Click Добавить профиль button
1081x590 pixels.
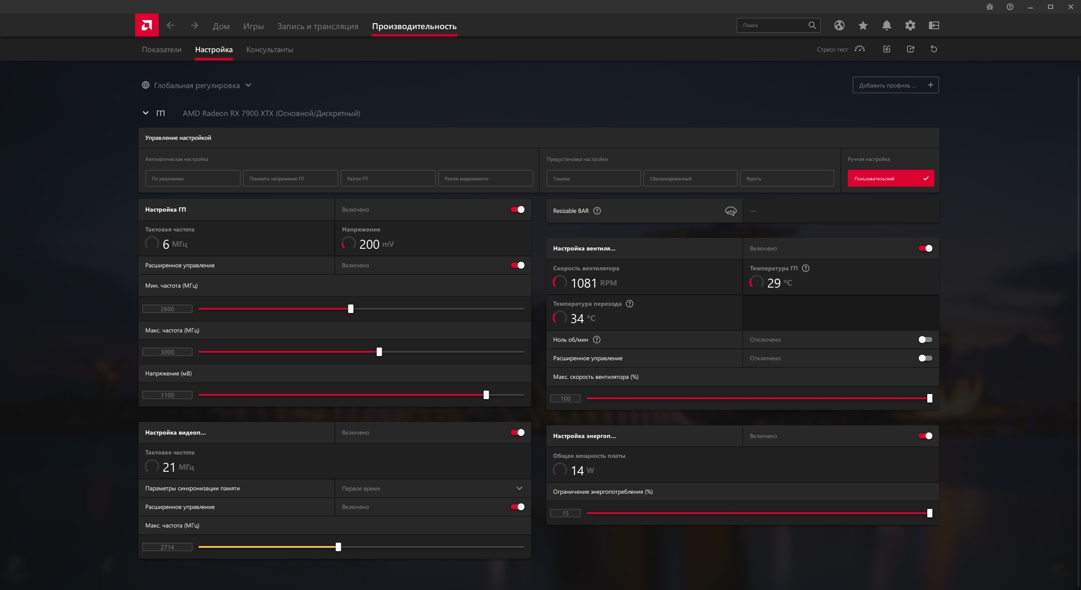895,85
